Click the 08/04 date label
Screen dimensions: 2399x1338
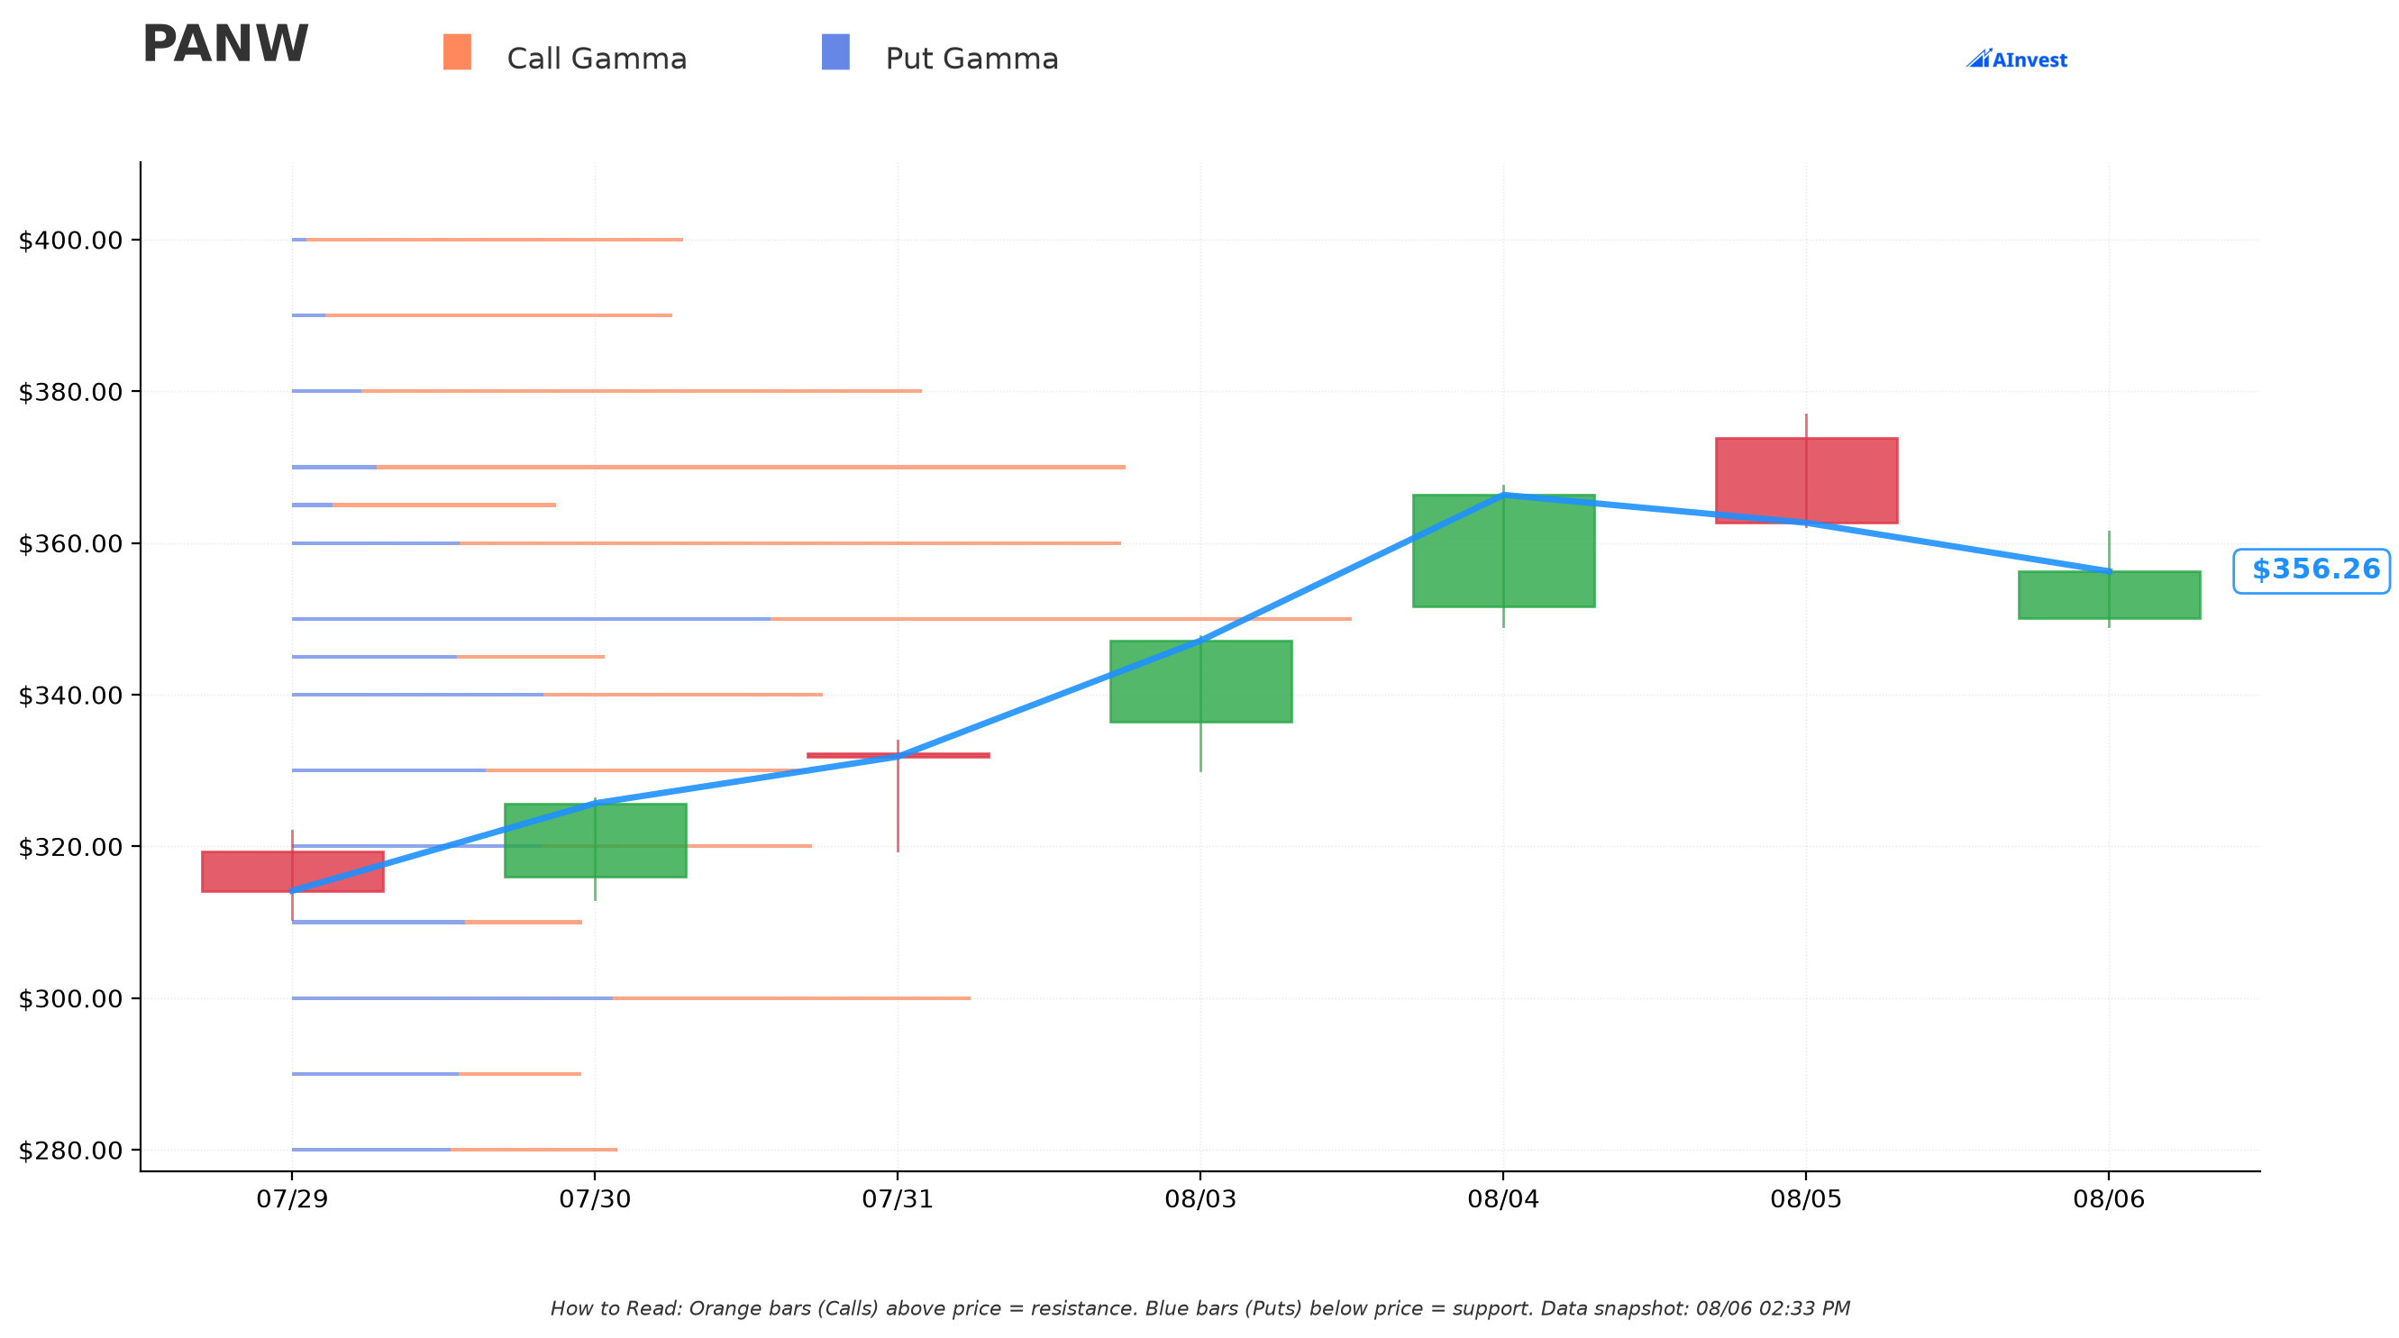pos(1503,1199)
